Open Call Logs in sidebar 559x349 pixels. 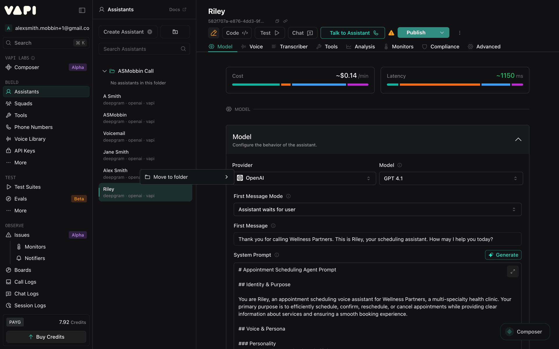click(46, 282)
